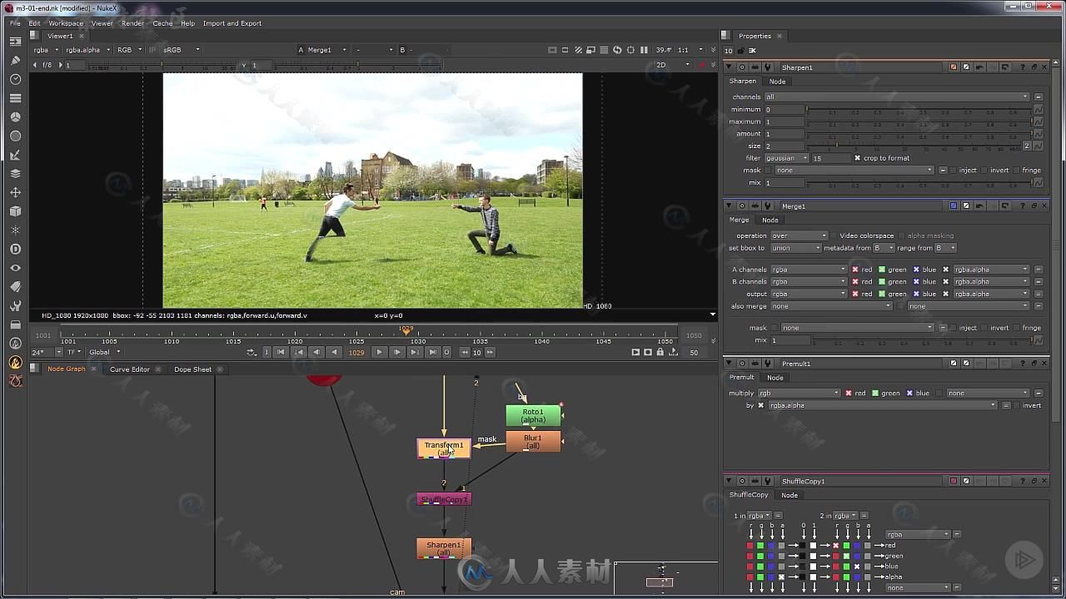Enable Premult1 invert checkbox
Image resolution: width=1066 pixels, height=599 pixels.
click(x=1015, y=405)
